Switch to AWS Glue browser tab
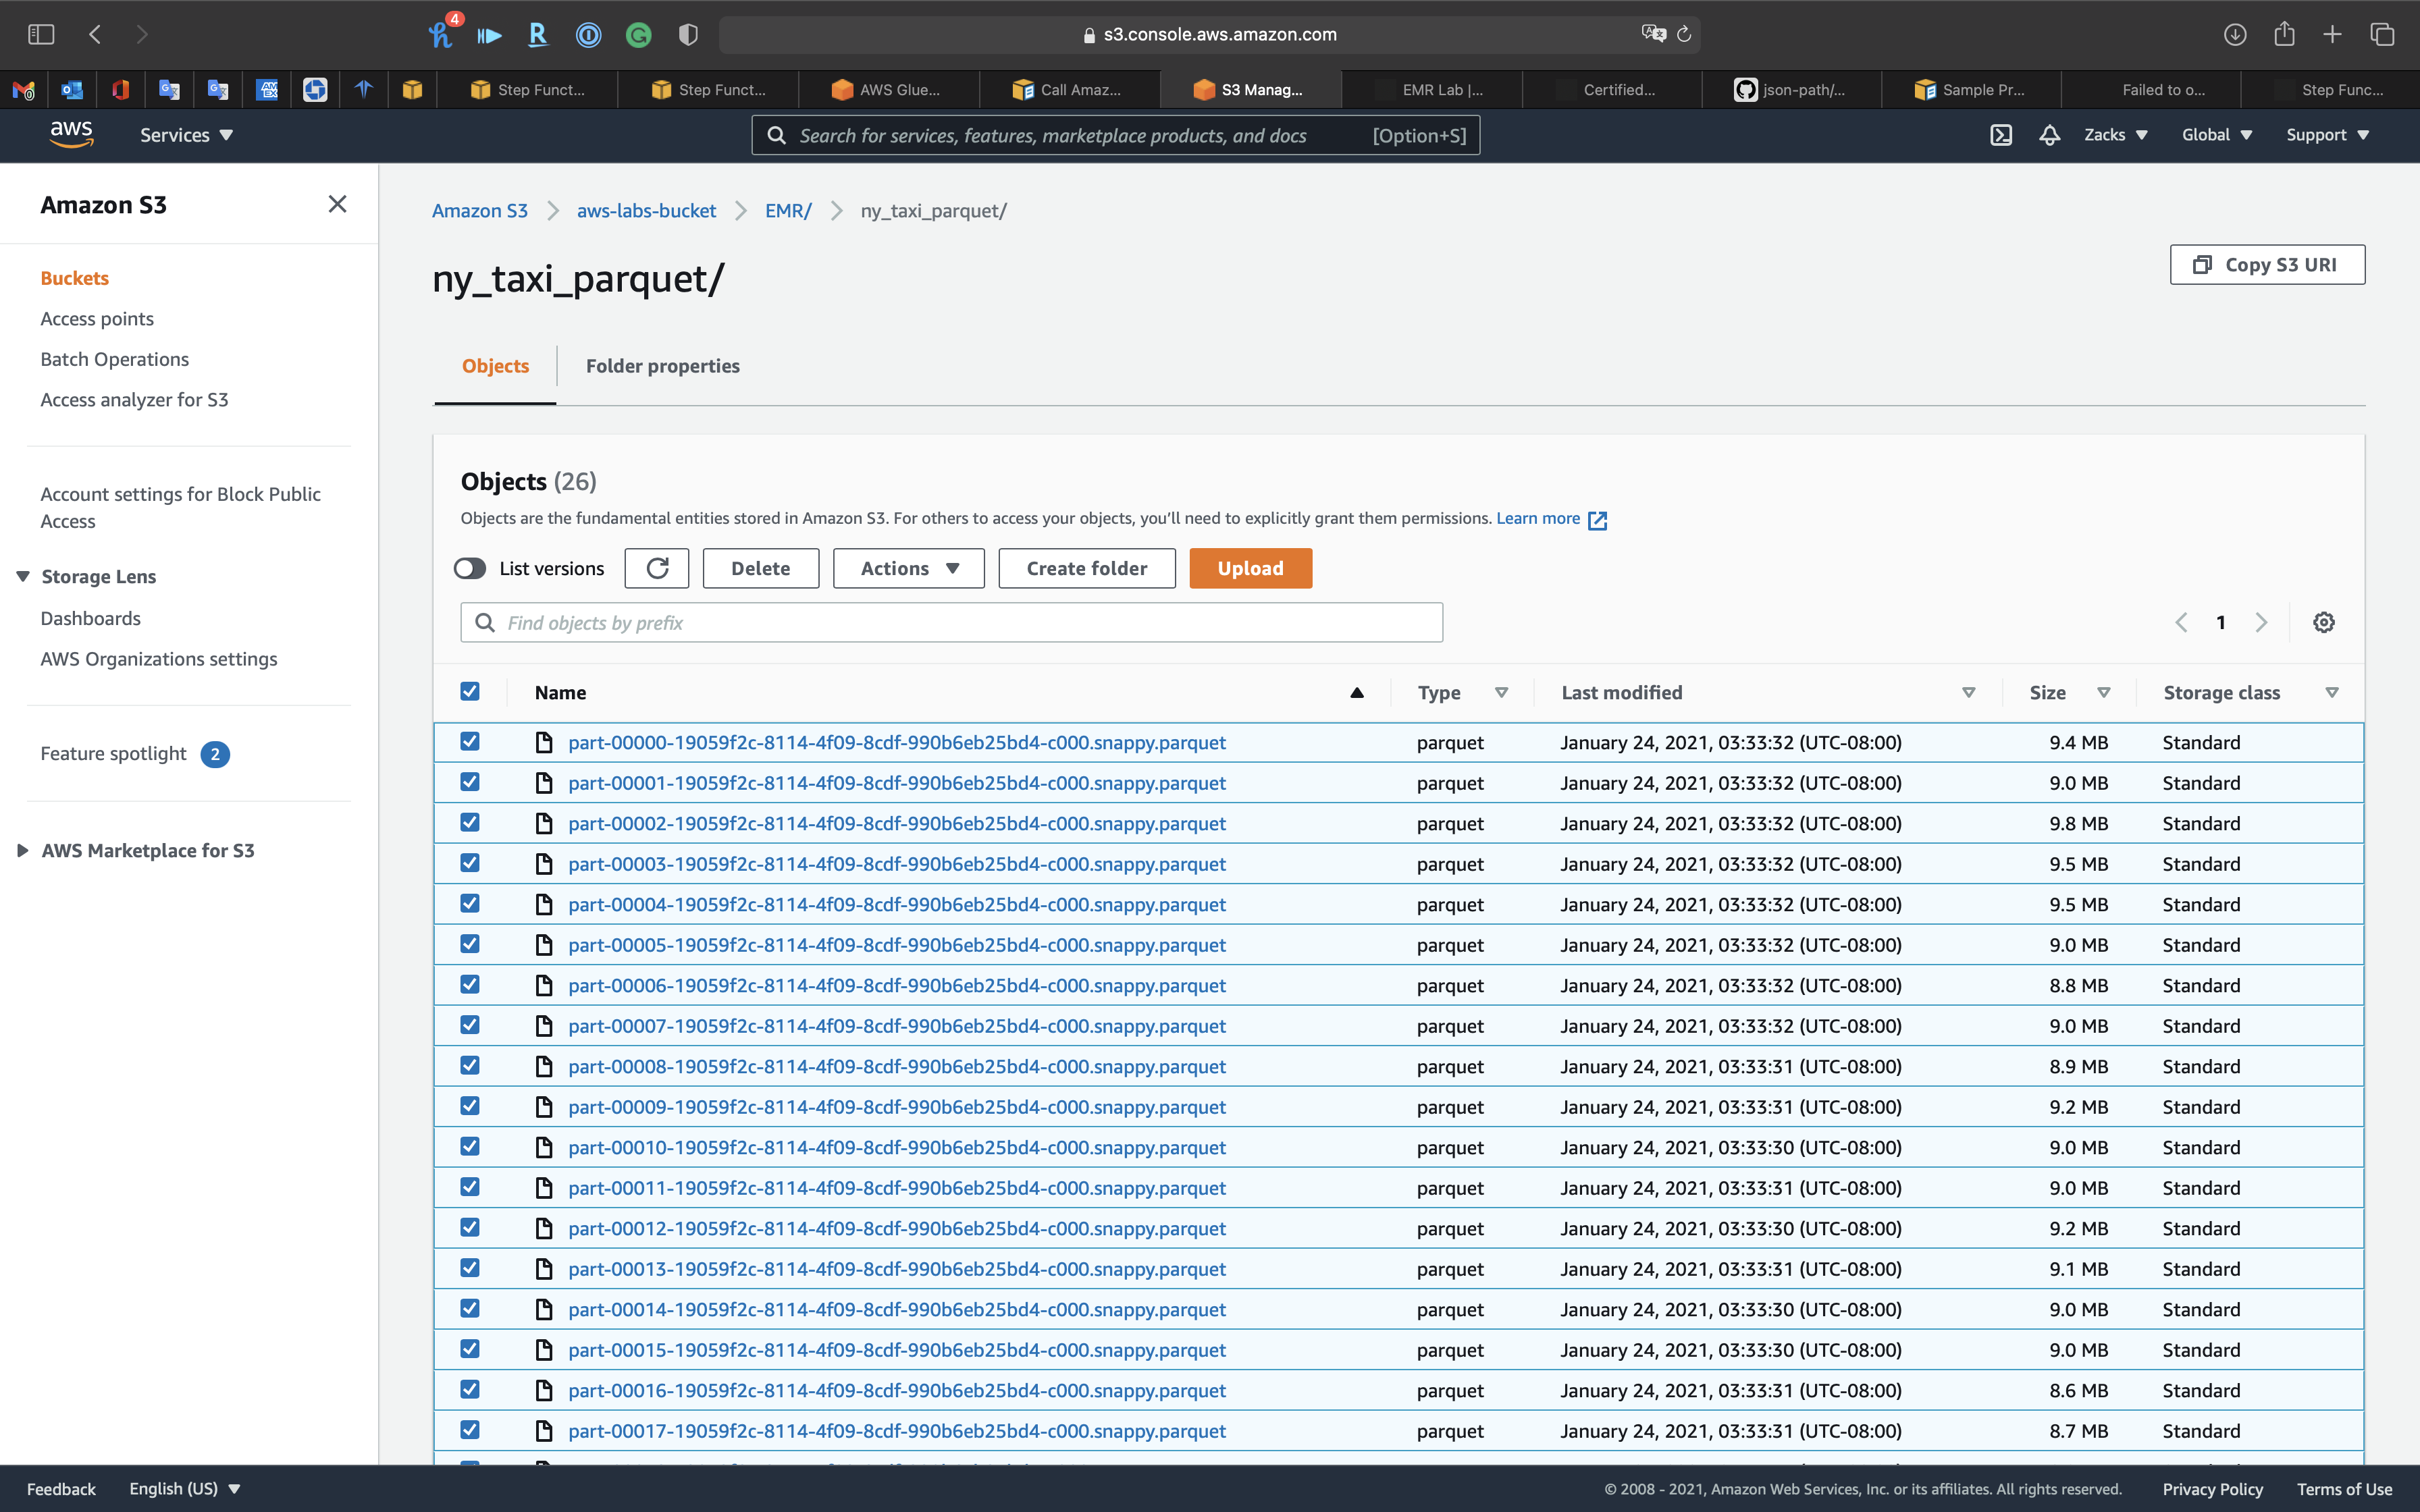 coord(888,90)
